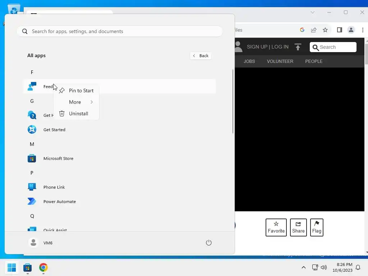The width and height of the screenshot is (368, 276).
Task: Choose Uninstall from the context menu
Action: [x=77, y=114]
